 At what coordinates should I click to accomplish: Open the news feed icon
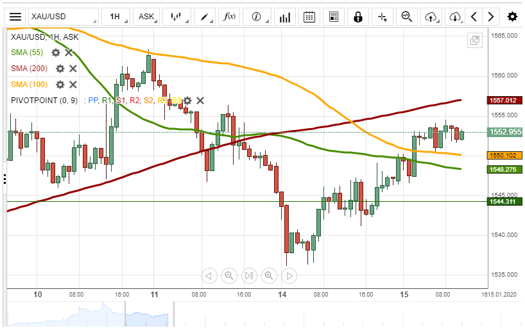click(334, 17)
